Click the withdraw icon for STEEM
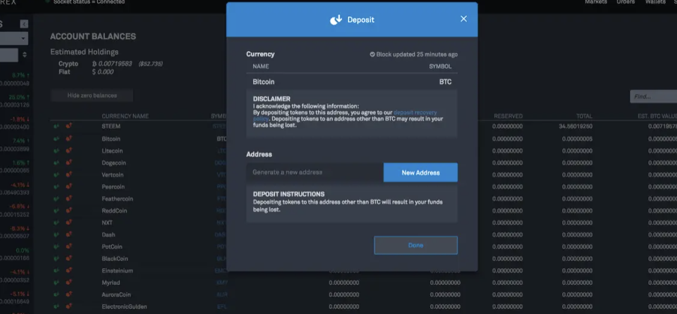 click(68, 126)
